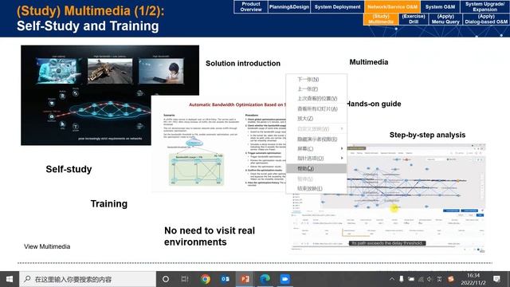This screenshot has width=510, height=287.
Task: Select (Apply) Menu Query sub-tab
Action: (445, 19)
